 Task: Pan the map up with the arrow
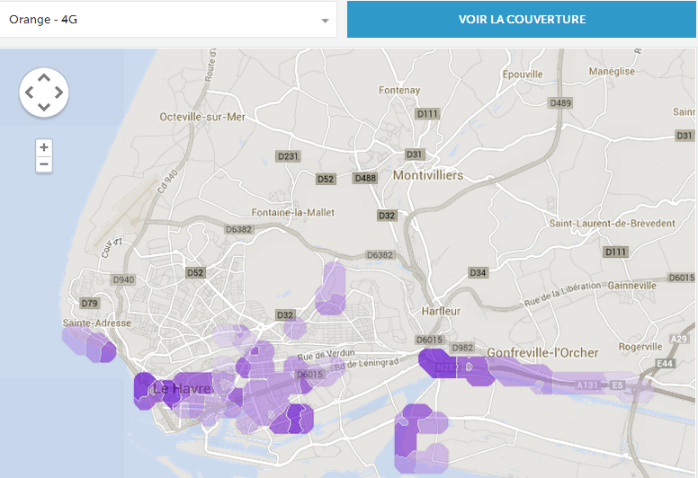(x=43, y=78)
